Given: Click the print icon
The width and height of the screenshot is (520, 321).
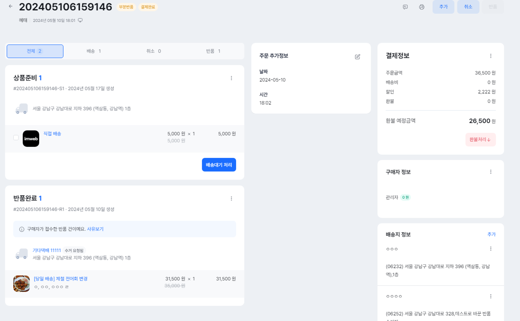Looking at the screenshot, I should click(422, 7).
